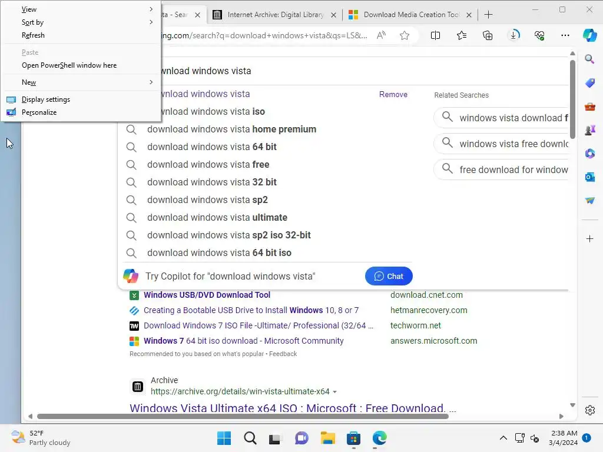Viewport: 603px width, 452px height.
Task: Open Collections icon in Edge toolbar
Action: 488,35
